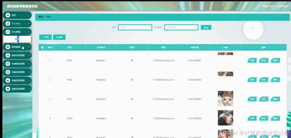Click the avatar image of 学号1

pos(225,53)
